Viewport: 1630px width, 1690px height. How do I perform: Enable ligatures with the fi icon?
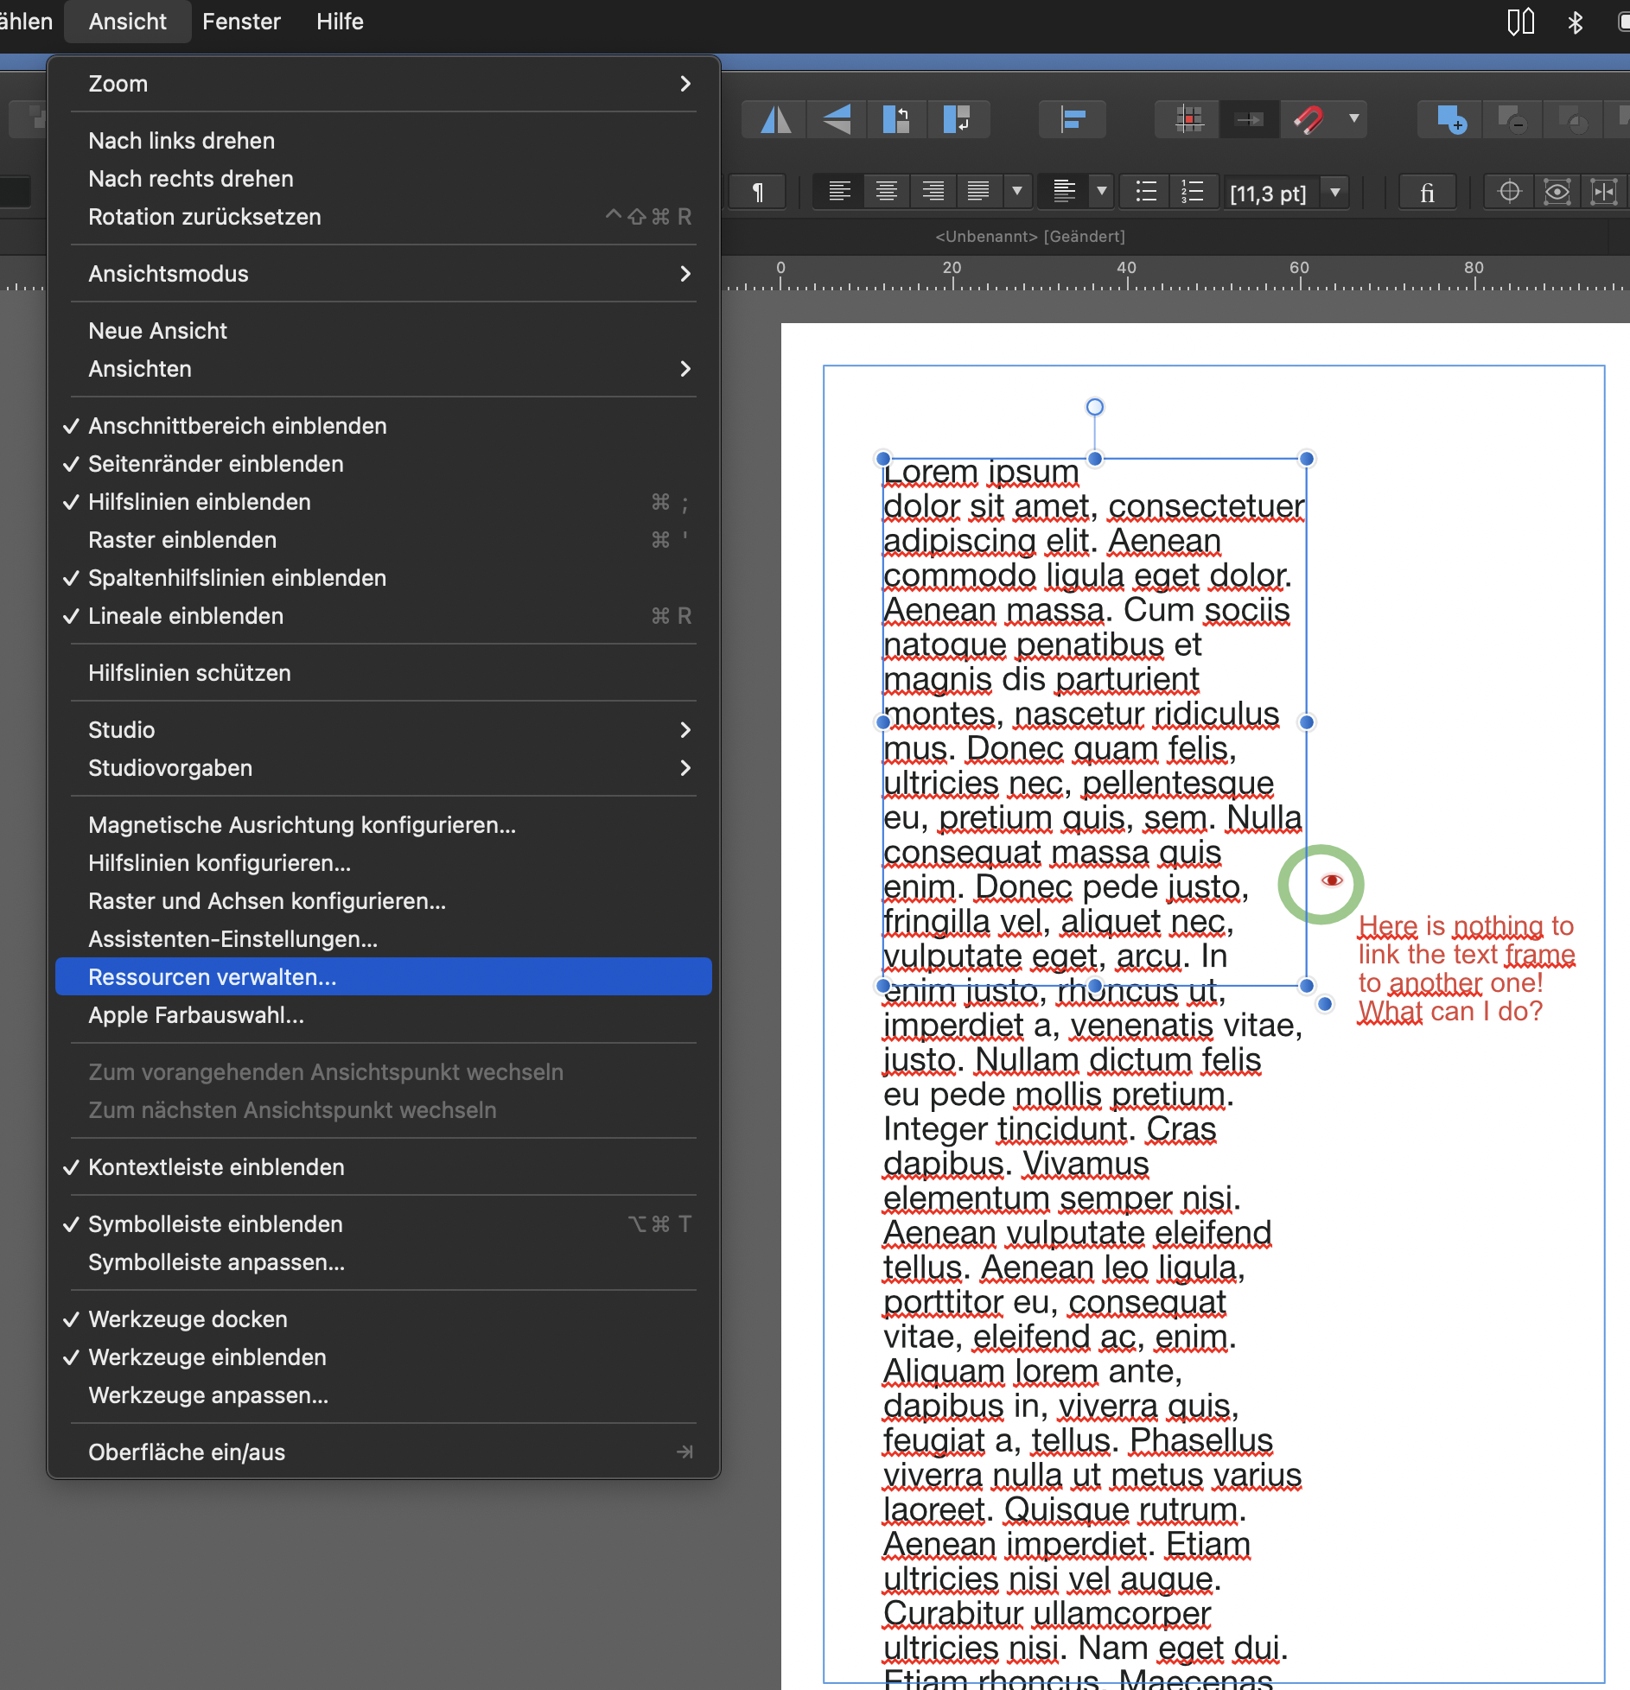pos(1426,192)
